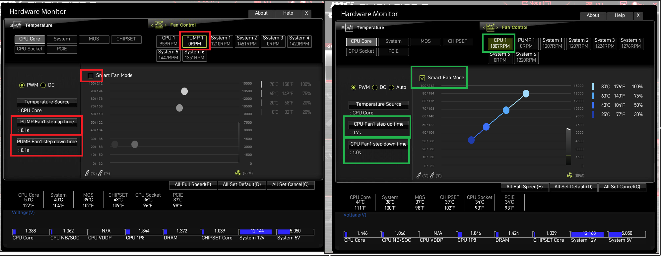Image resolution: width=661 pixels, height=256 pixels.
Task: Click the Temperature graph icon in left window
Action: 18,25
